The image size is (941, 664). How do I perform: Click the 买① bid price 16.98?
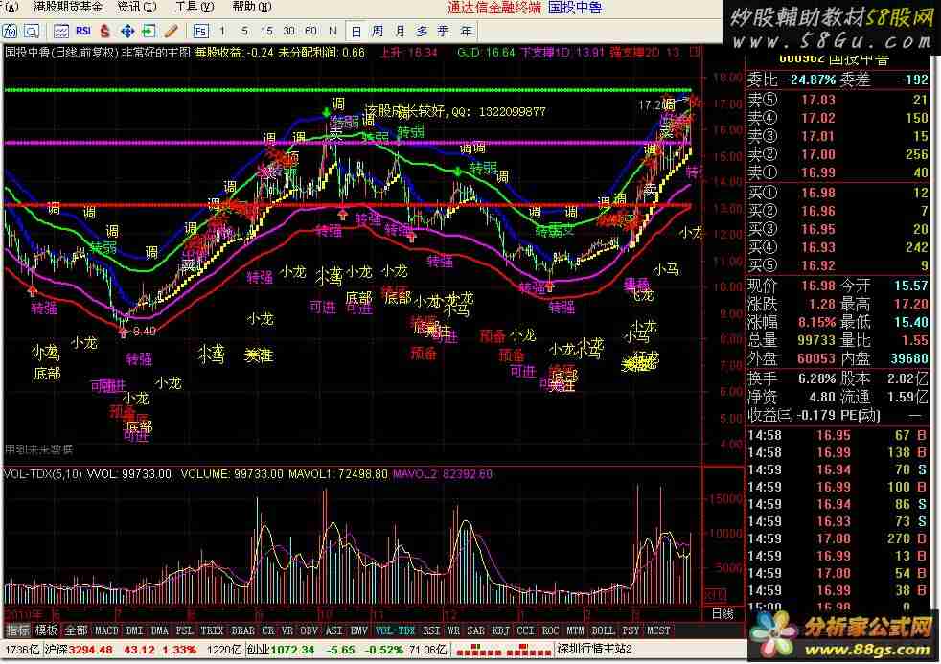tap(818, 193)
